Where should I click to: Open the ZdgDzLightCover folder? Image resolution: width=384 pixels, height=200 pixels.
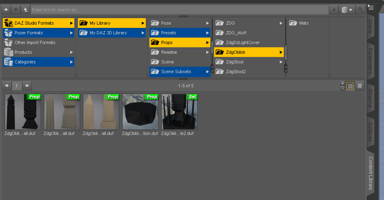coord(249,42)
